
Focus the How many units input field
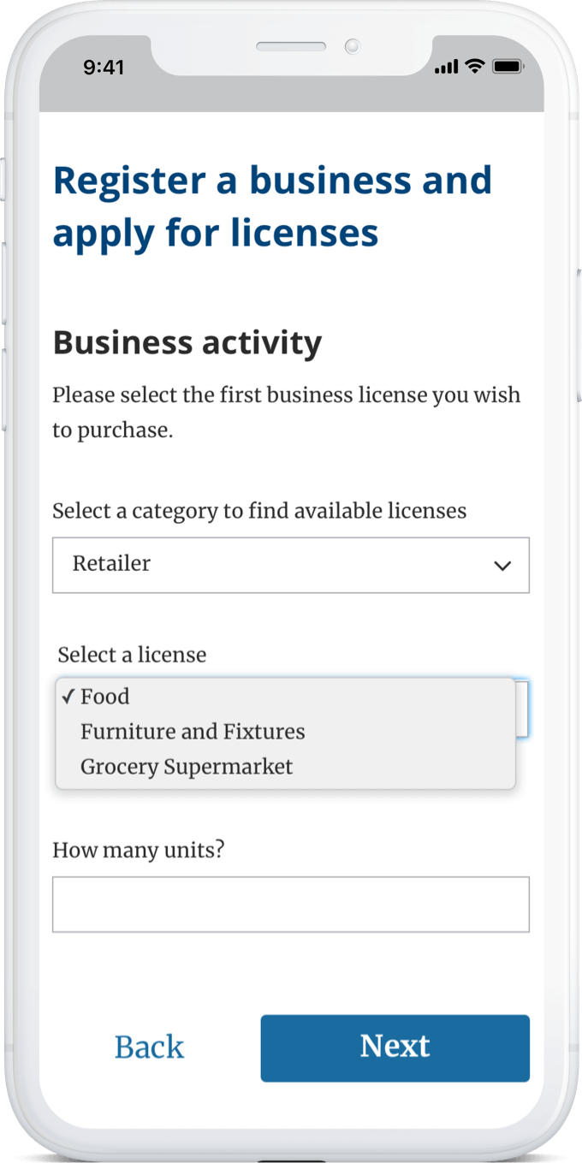coord(291,904)
